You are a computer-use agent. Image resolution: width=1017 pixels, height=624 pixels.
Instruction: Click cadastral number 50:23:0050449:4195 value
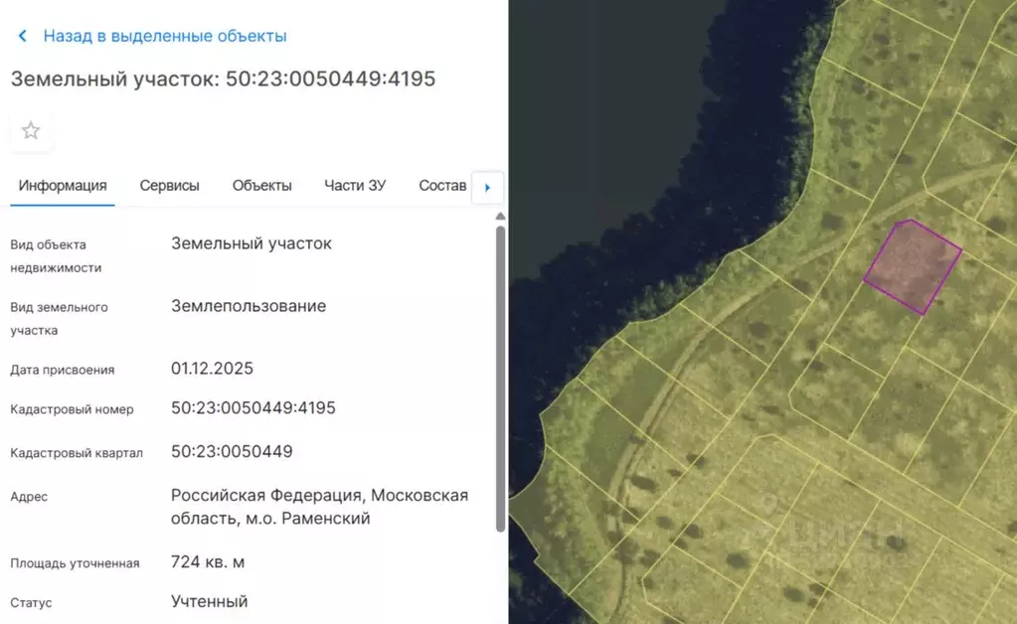point(254,407)
